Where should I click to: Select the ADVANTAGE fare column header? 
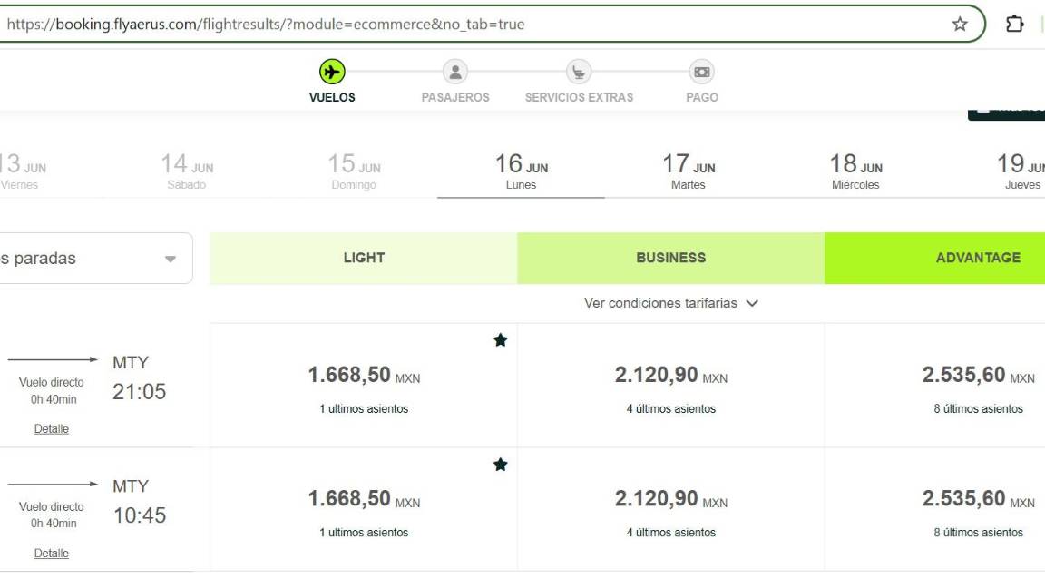point(977,258)
